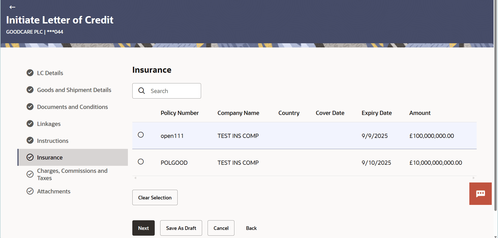Open the chat support icon
The image size is (498, 238).
tap(480, 194)
